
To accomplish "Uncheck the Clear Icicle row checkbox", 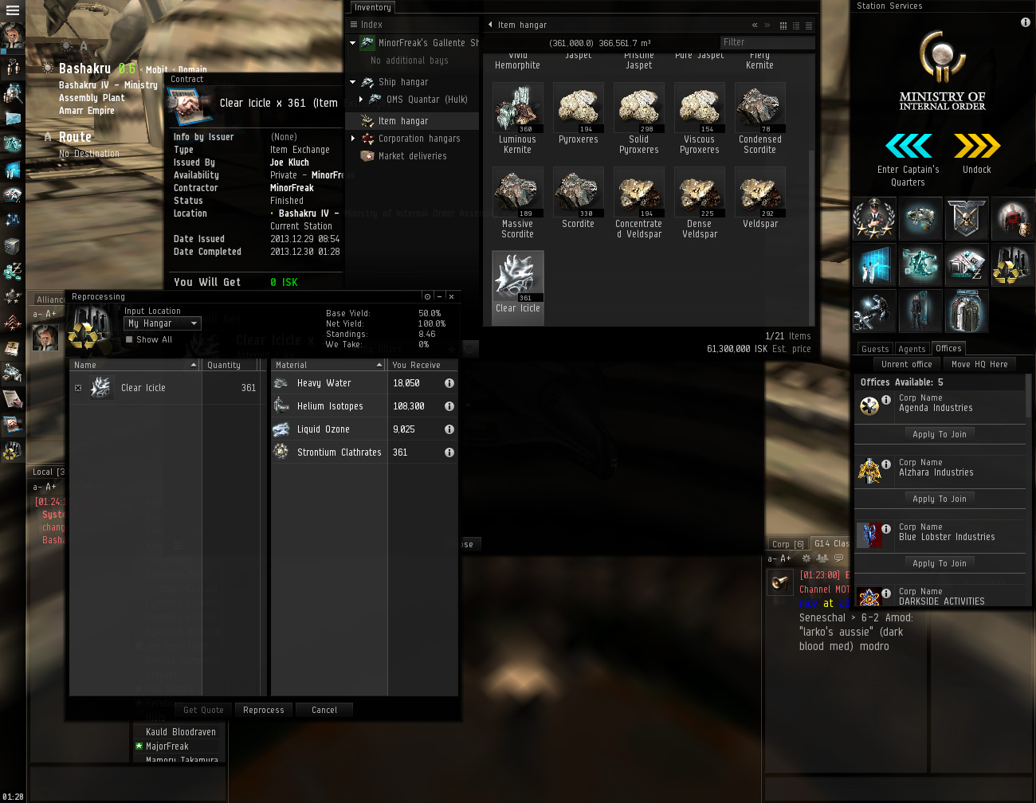I will (78, 388).
